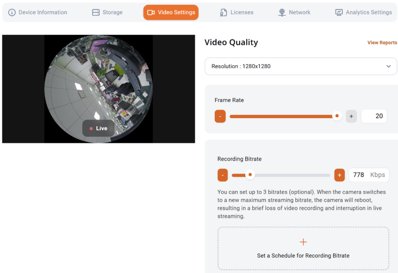This screenshot has width=398, height=273.
Task: Click the Network globe icon
Action: tap(282, 12)
